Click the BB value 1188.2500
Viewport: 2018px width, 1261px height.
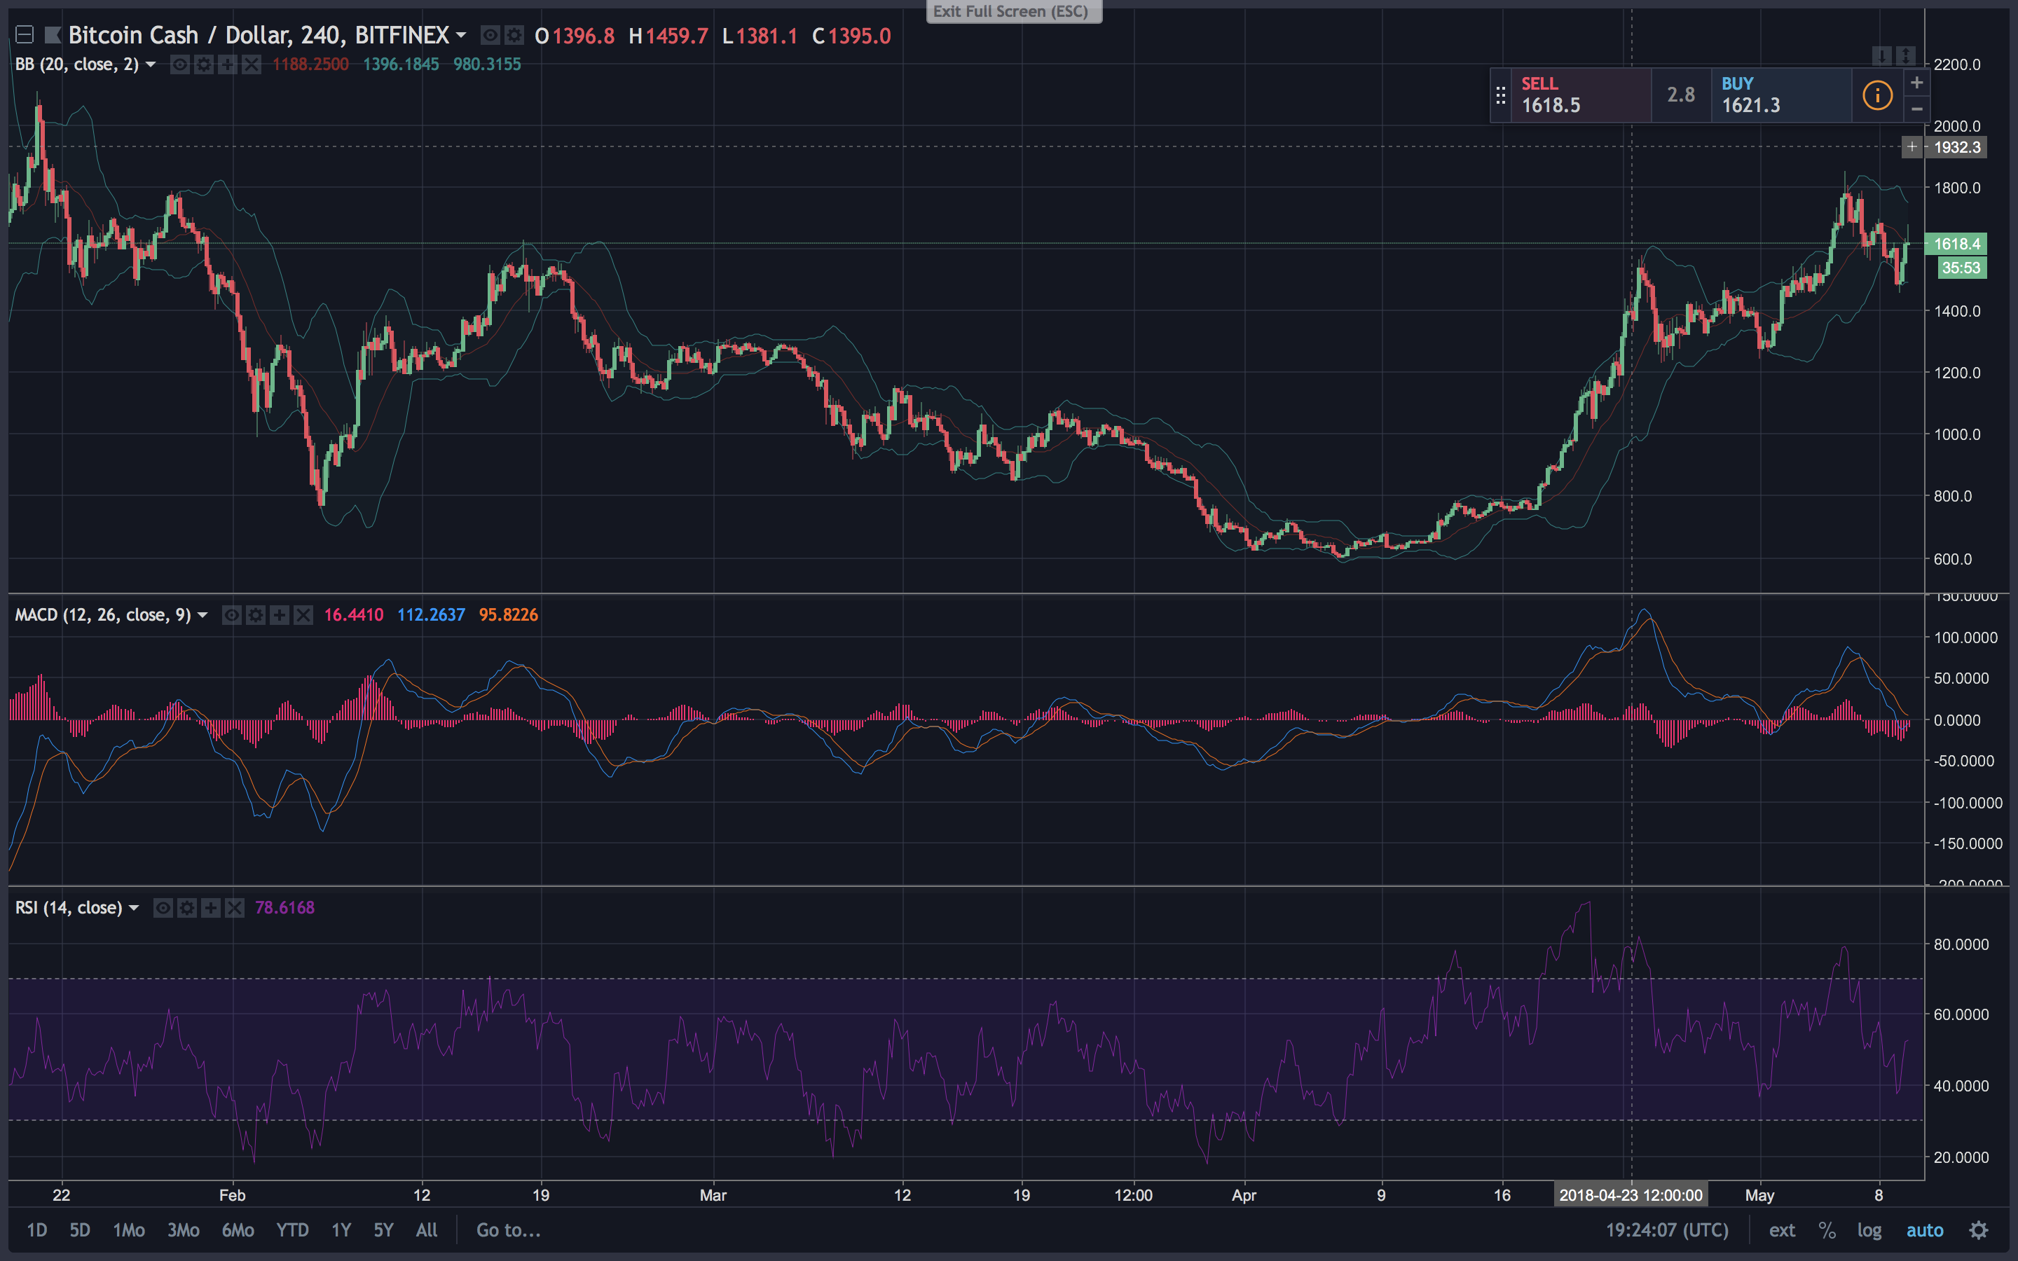310,64
